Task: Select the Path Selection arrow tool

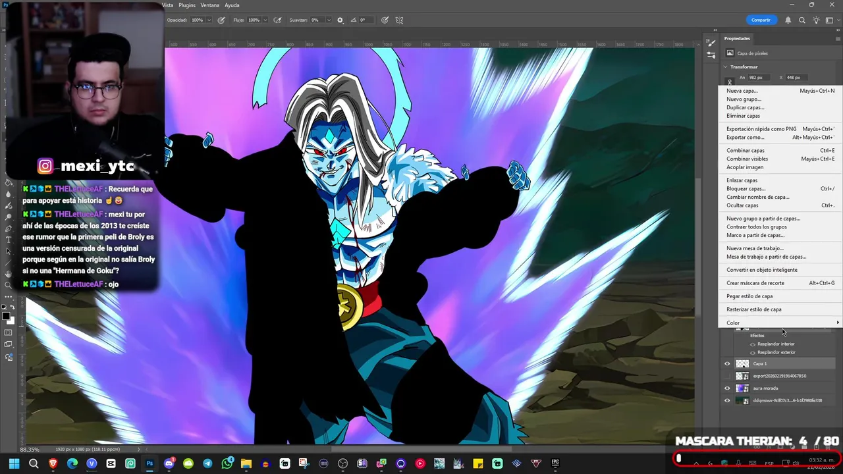Action: 8,251
